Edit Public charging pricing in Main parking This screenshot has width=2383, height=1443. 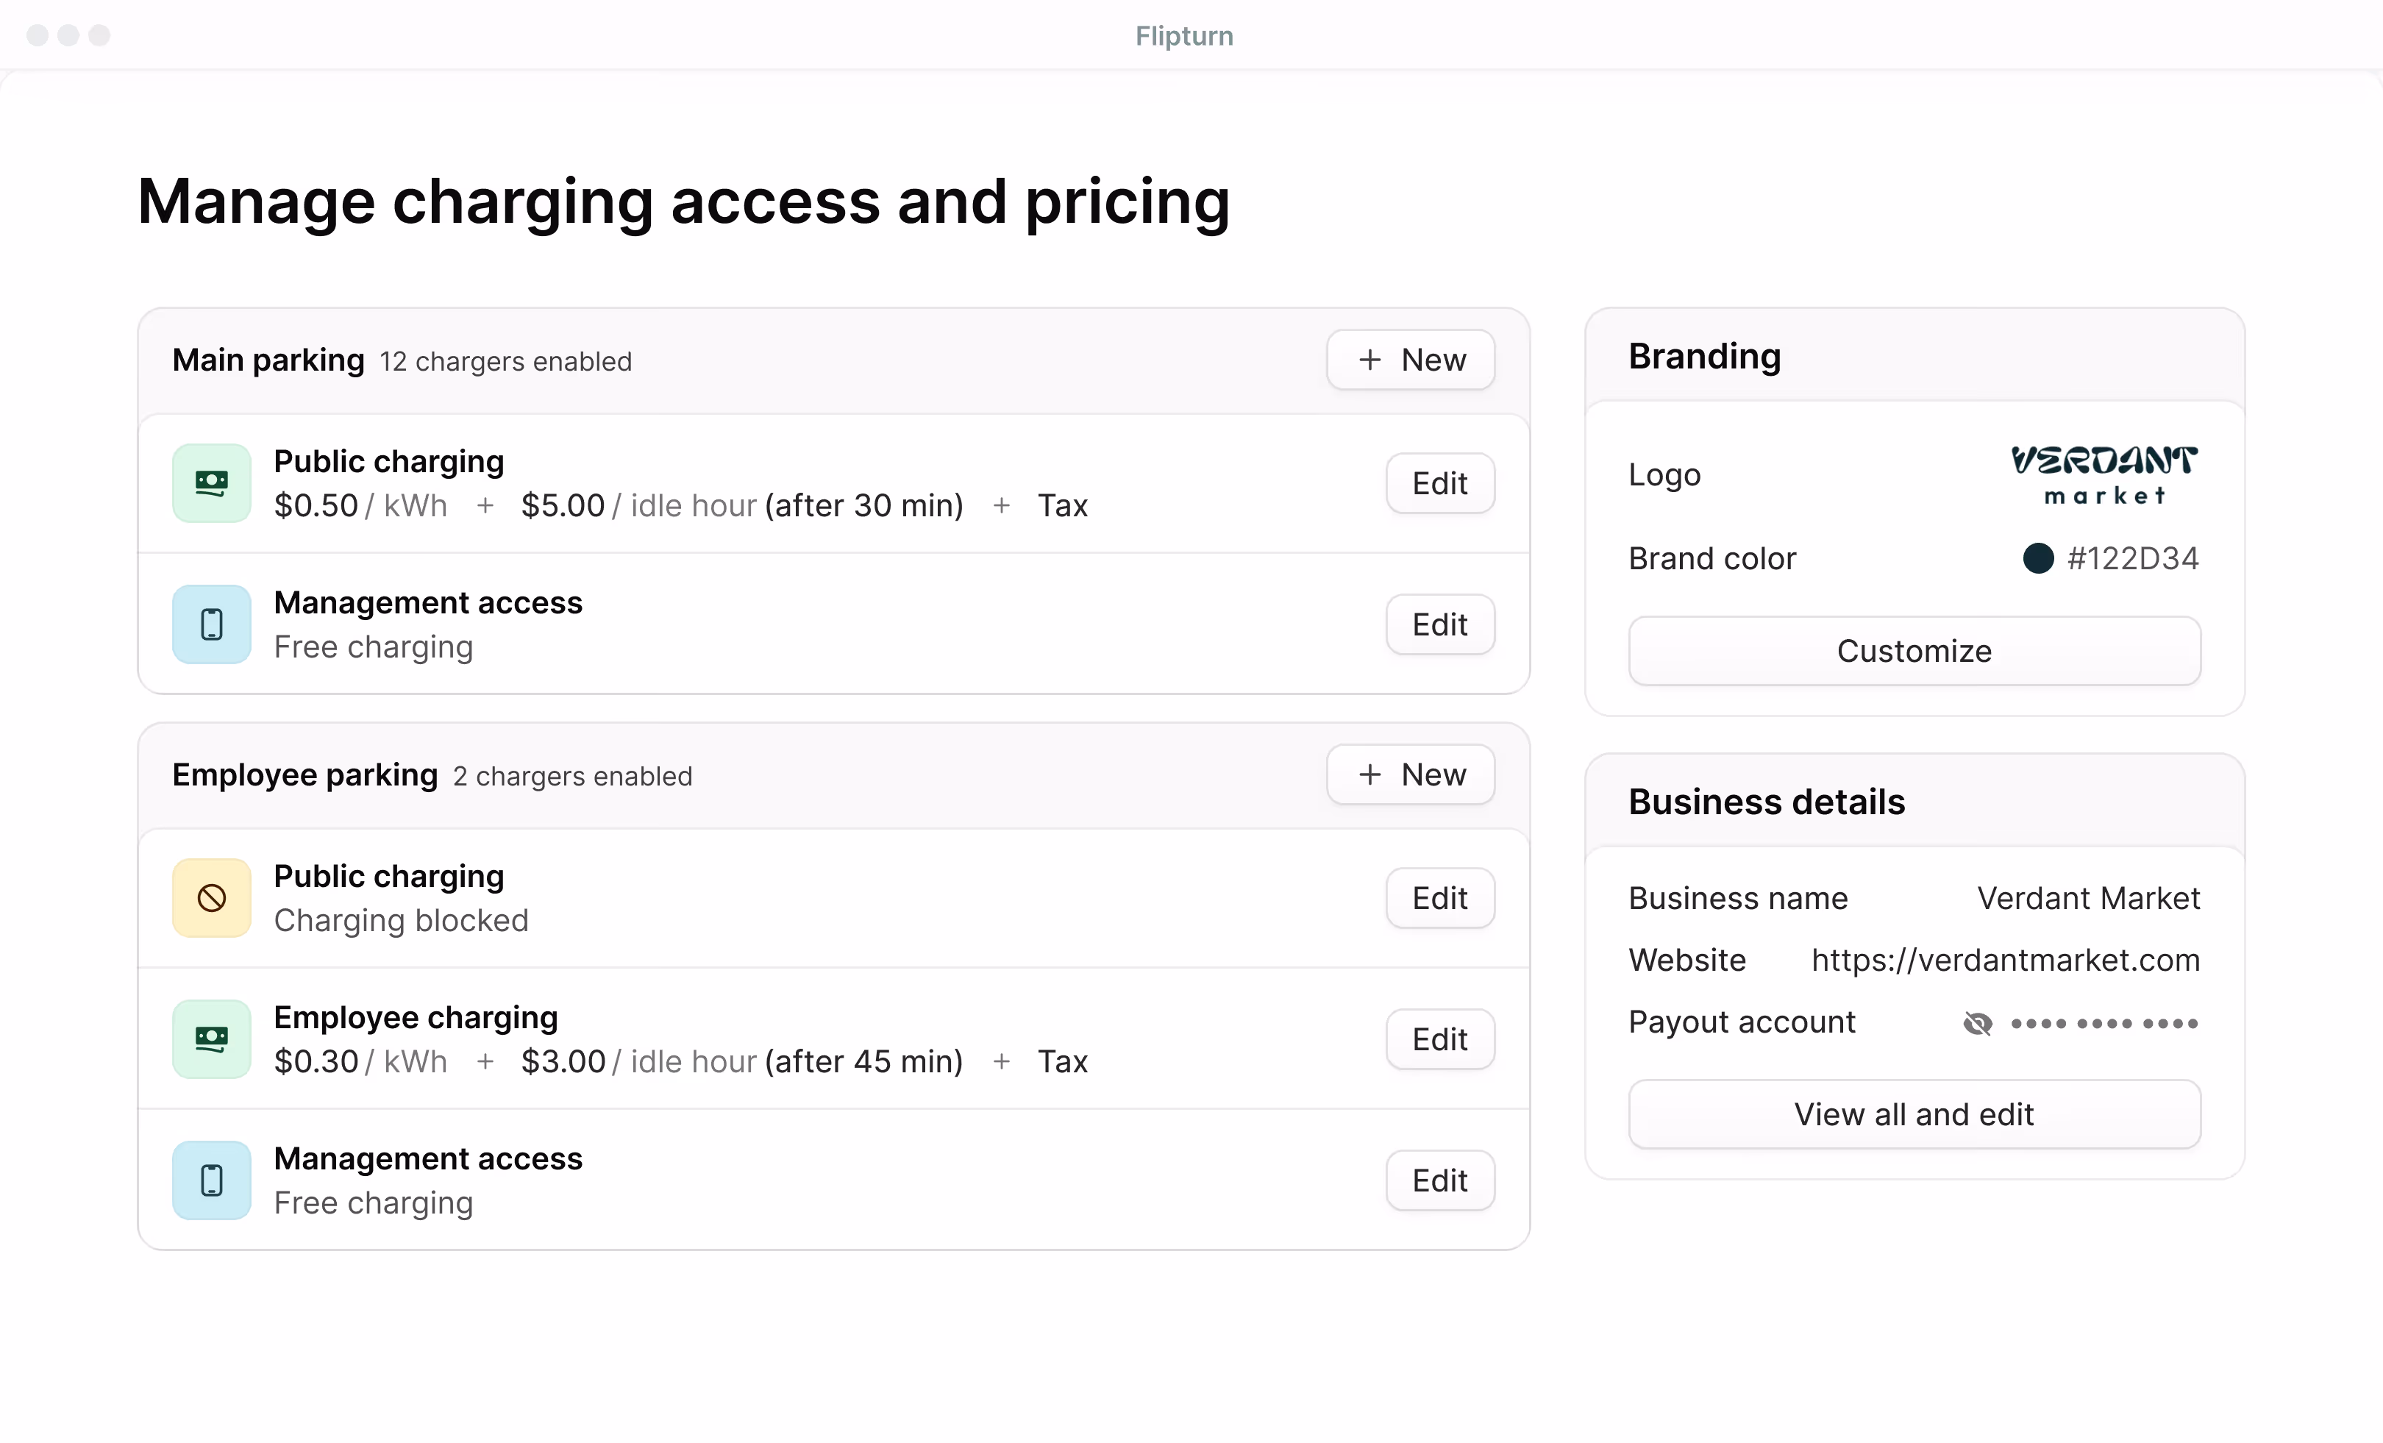(x=1439, y=482)
